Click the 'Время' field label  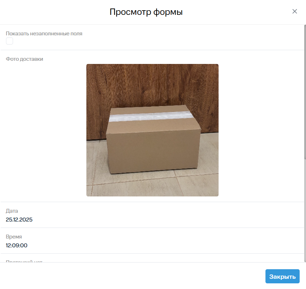click(x=14, y=237)
